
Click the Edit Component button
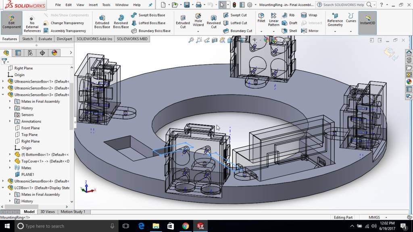(x=11, y=23)
